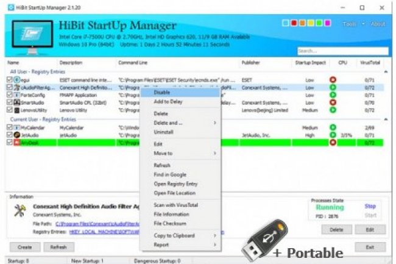The image size is (396, 264).
Task: Click the egui entry's red status icon
Action: 333,79
